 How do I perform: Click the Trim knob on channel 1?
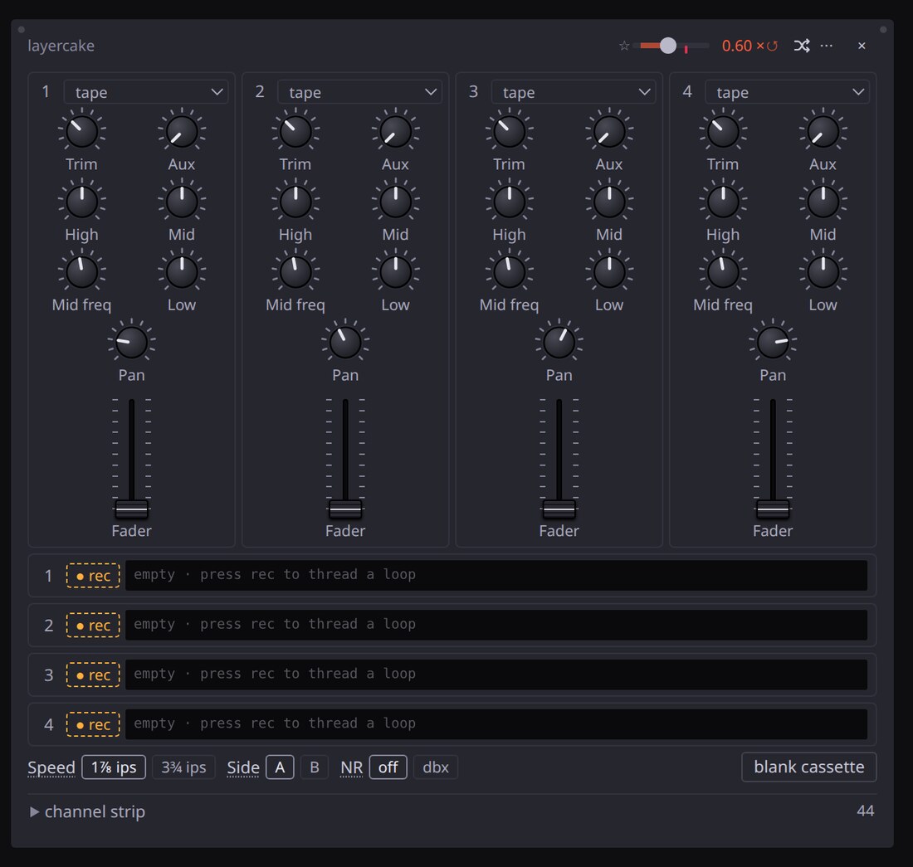coord(81,132)
